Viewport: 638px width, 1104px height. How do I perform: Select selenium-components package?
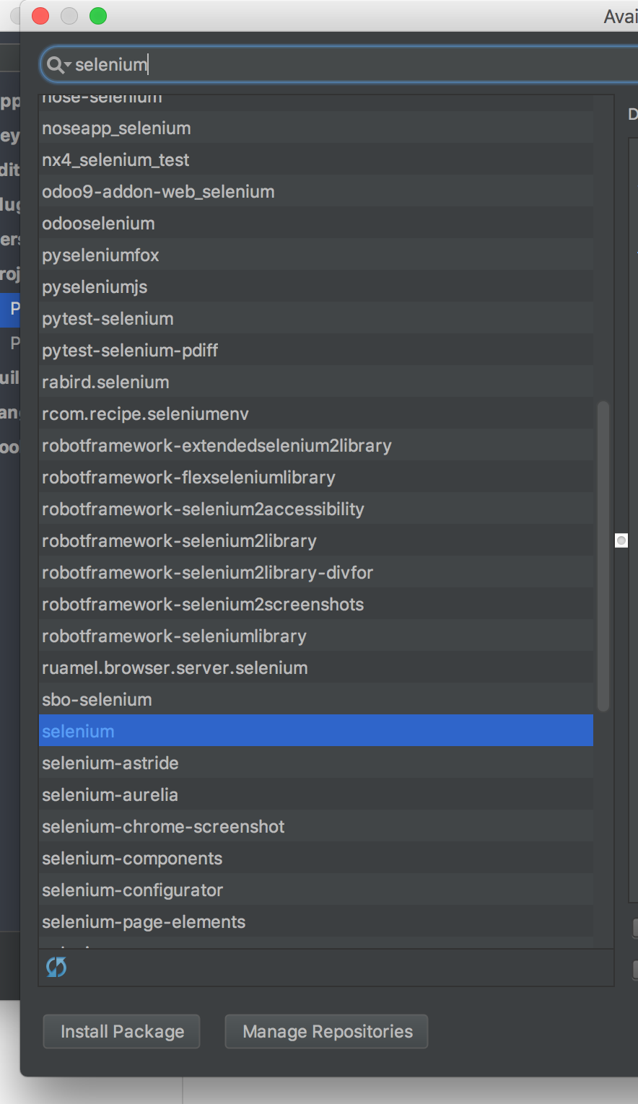click(x=316, y=859)
